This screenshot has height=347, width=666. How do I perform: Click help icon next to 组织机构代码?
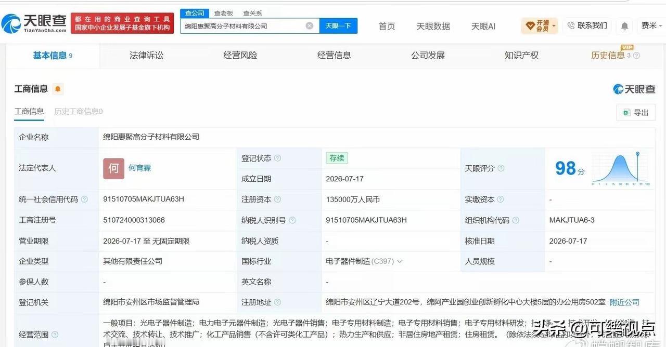coord(516,220)
